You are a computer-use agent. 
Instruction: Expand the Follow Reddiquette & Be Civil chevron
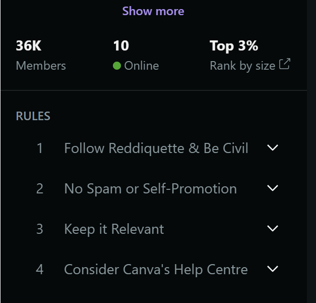pyautogui.click(x=273, y=148)
